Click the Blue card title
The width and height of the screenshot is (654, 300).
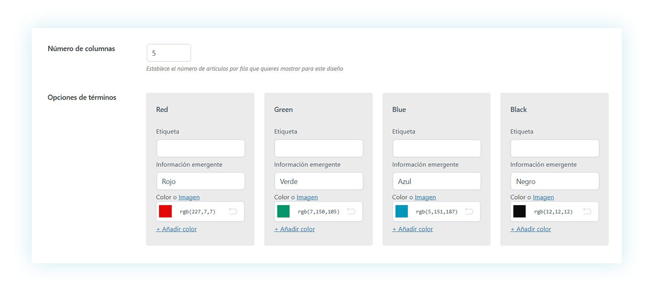click(399, 110)
